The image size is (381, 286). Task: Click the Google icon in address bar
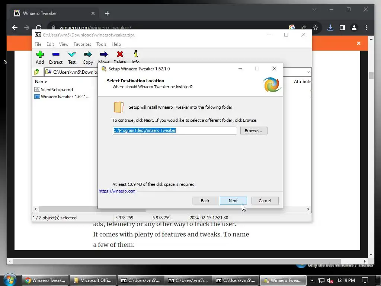click(x=292, y=28)
